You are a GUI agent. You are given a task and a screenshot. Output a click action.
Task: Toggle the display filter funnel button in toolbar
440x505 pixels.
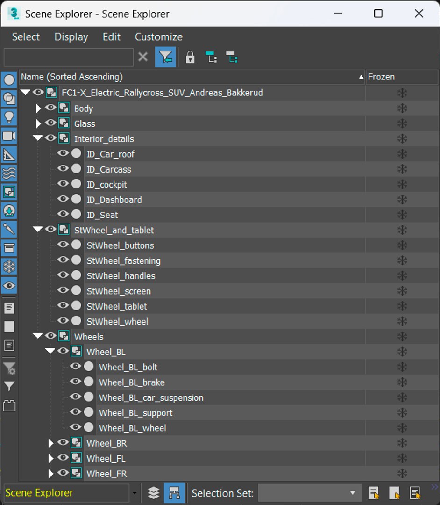pyautogui.click(x=165, y=57)
